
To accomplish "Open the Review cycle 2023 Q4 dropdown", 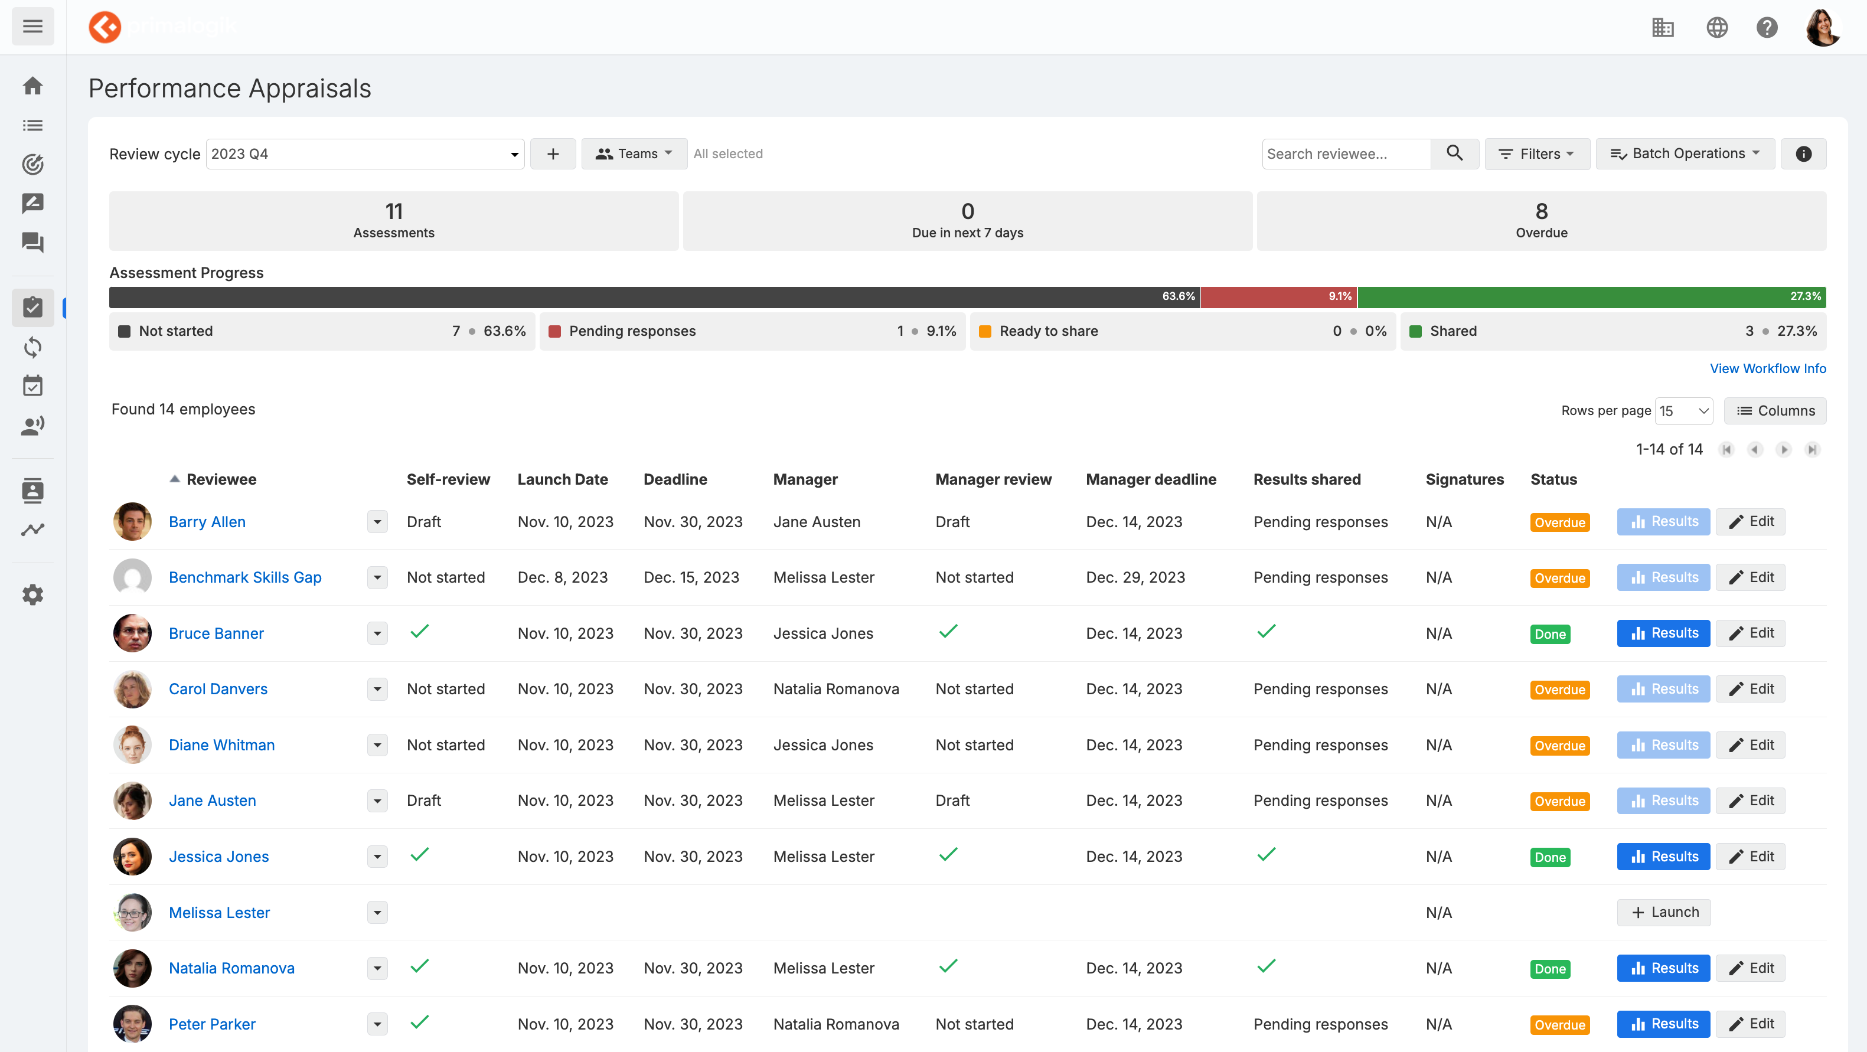I will click(365, 153).
